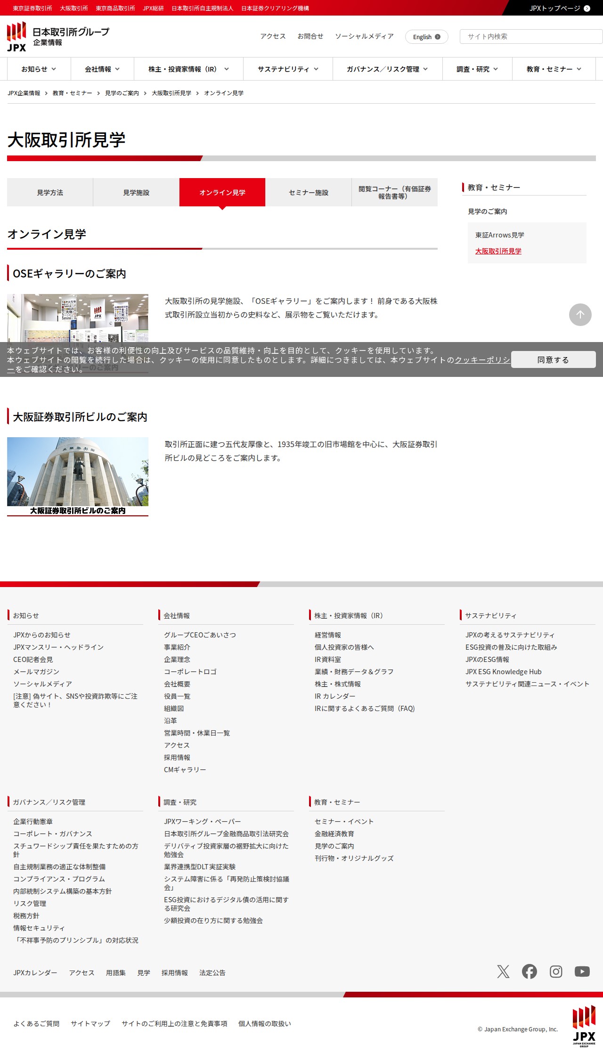The height and width of the screenshot is (1053, 603).
Task: Switch to the セミナー施設 tab
Action: pos(309,192)
